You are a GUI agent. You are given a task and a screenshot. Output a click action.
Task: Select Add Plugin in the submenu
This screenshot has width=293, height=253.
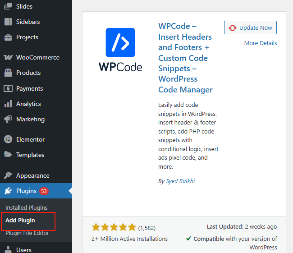coord(20,221)
